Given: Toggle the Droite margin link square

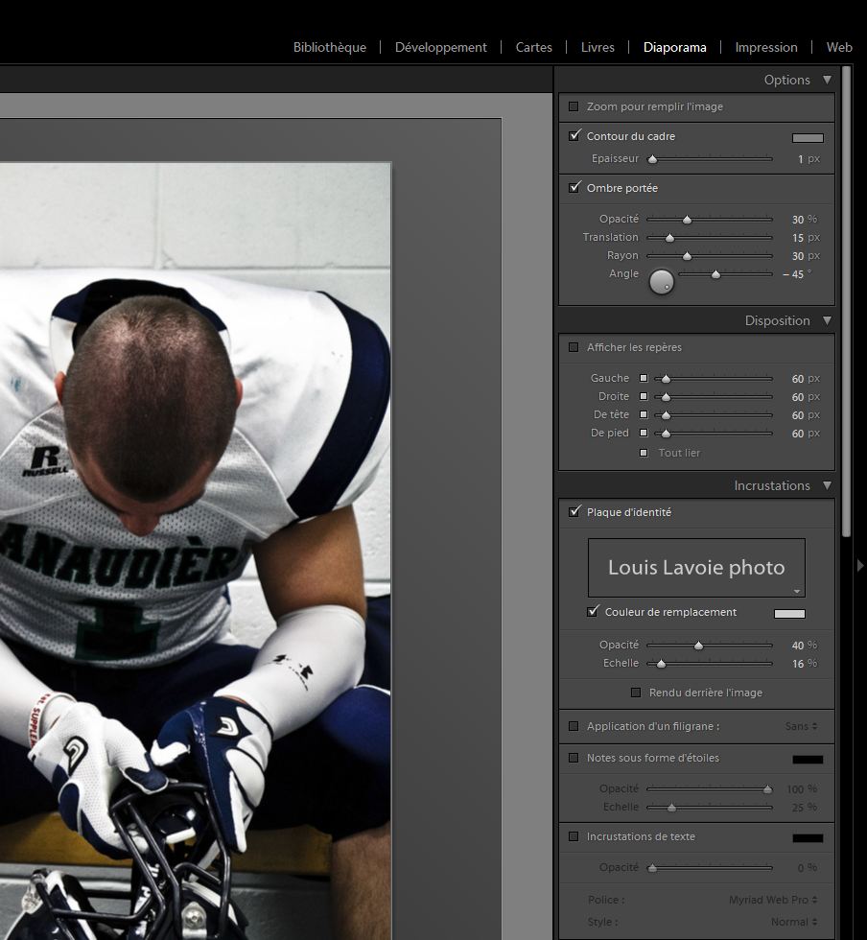Looking at the screenshot, I should [x=644, y=397].
